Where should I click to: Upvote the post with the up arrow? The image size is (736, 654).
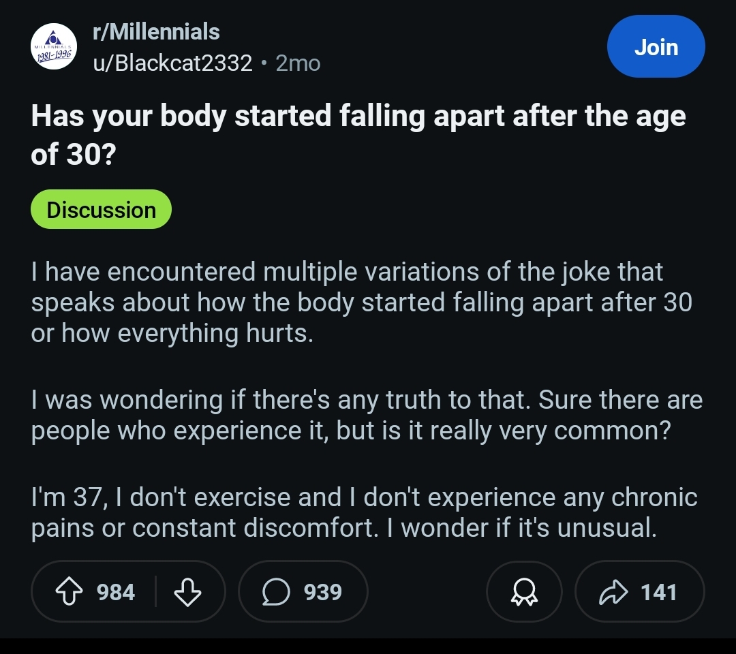point(70,591)
